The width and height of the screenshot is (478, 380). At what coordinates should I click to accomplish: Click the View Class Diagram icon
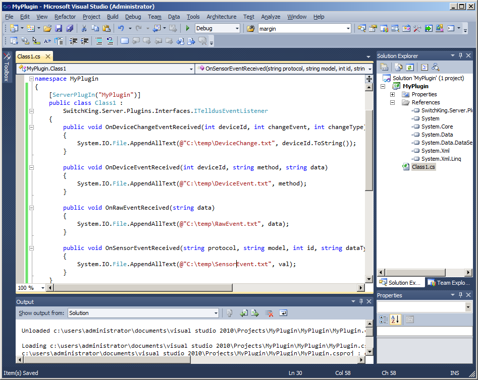(435, 67)
